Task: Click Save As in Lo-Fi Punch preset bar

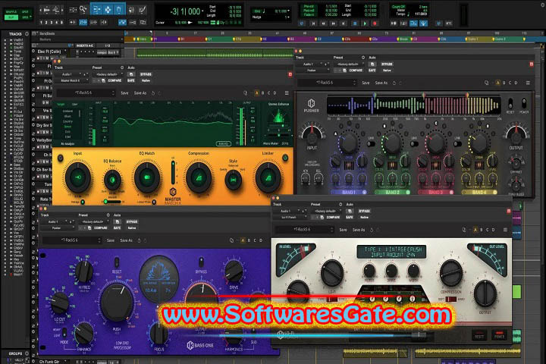Action: click(359, 230)
